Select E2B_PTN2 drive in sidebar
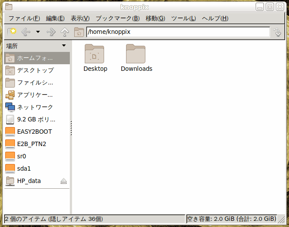 click(37, 144)
